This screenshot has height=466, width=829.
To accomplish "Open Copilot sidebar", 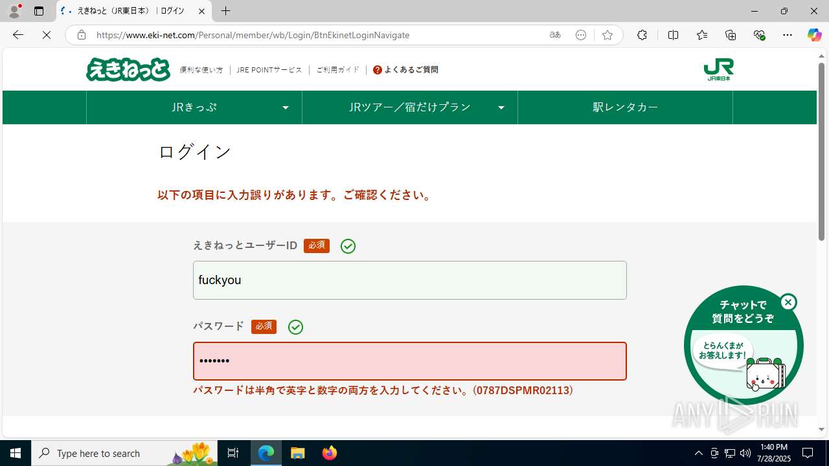I will tap(814, 35).
